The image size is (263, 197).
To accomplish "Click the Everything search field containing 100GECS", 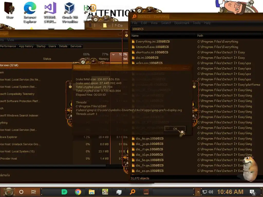I will (196, 29).
